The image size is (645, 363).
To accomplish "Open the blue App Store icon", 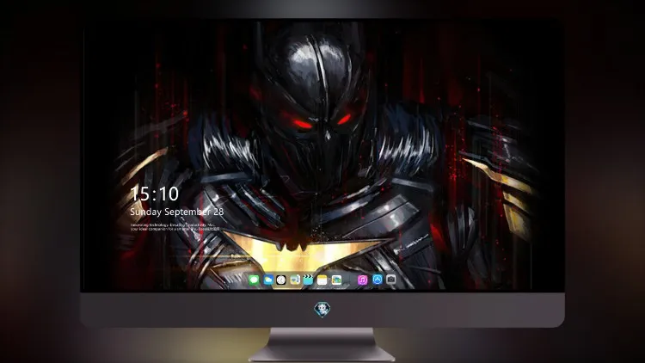I will point(378,280).
